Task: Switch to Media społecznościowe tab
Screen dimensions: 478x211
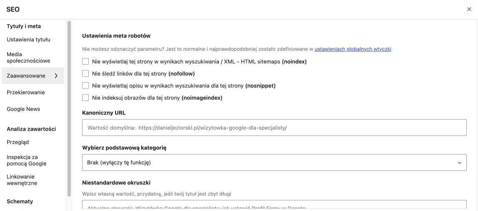Action: 28,57
